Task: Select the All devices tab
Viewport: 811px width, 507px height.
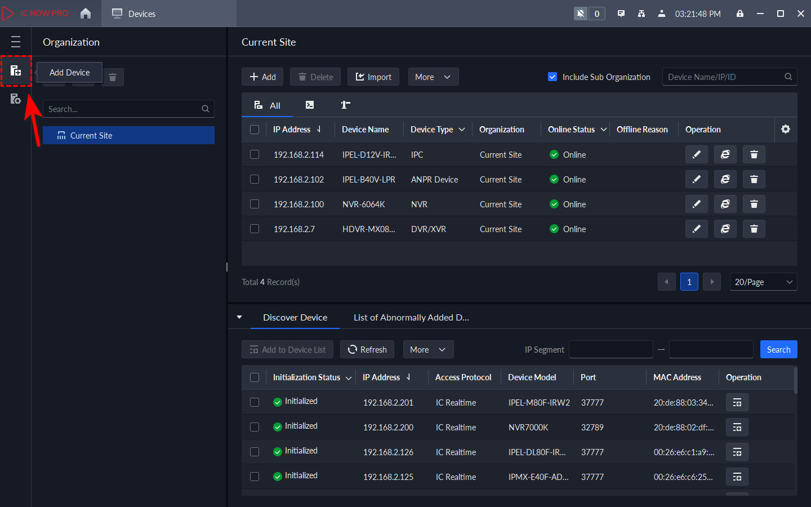Action: click(268, 105)
